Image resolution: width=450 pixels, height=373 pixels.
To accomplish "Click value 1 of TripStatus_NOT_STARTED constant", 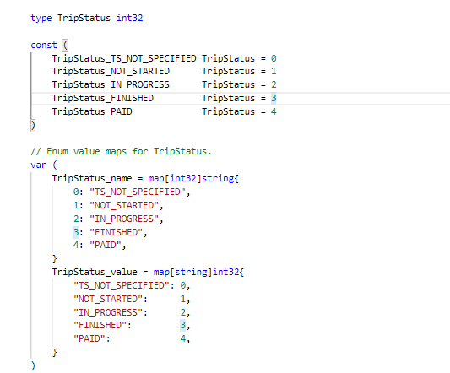I will coord(274,71).
